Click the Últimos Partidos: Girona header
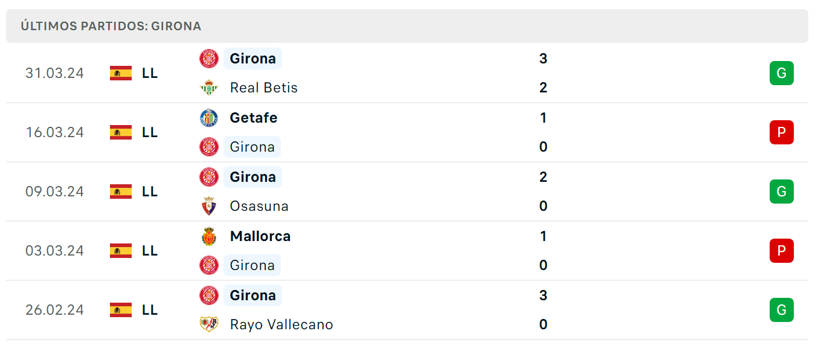Image resolution: width=821 pixels, height=351 pixels. point(111,26)
